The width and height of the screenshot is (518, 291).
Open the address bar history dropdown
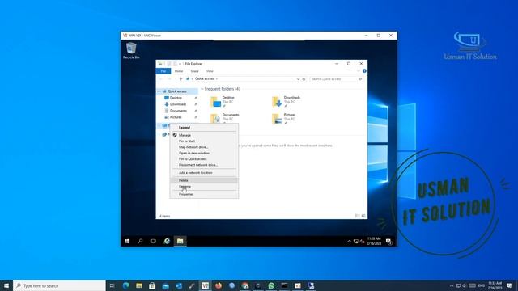(x=298, y=79)
